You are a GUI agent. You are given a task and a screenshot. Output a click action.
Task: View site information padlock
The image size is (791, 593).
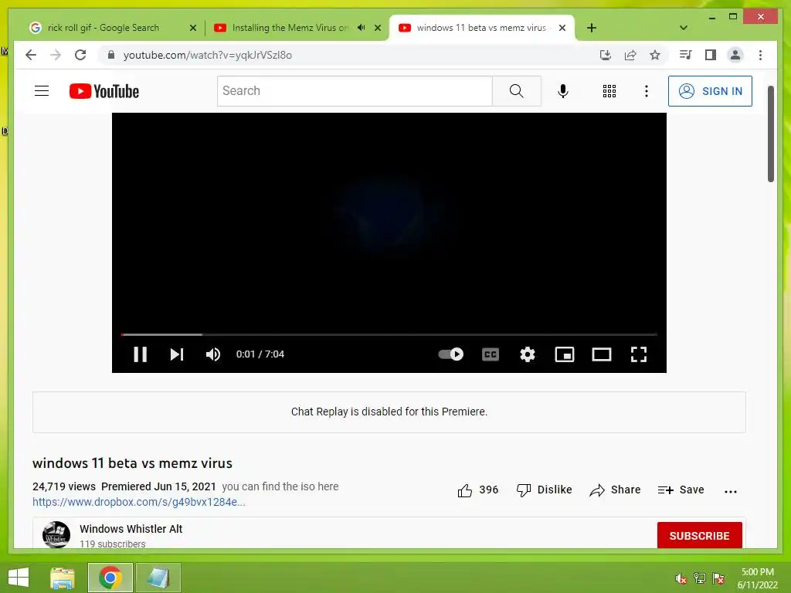[x=111, y=55]
